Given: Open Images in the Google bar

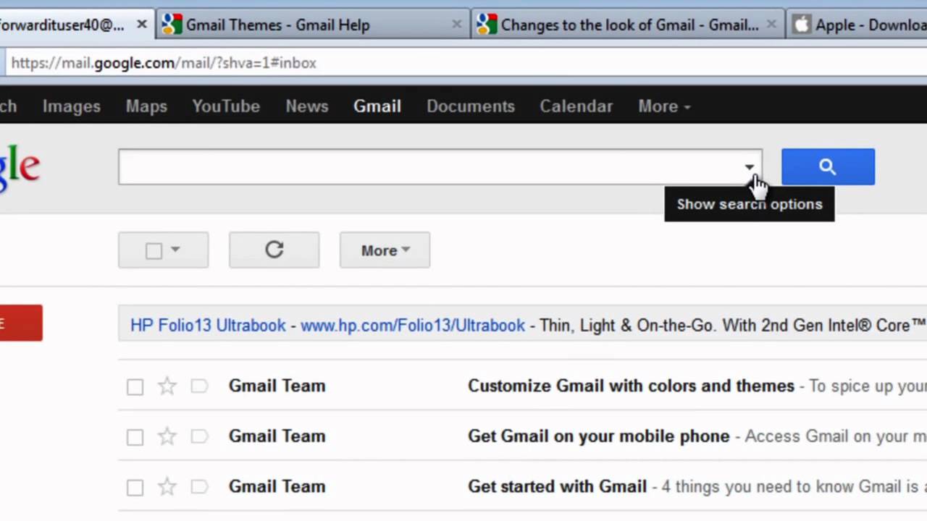Looking at the screenshot, I should point(71,106).
